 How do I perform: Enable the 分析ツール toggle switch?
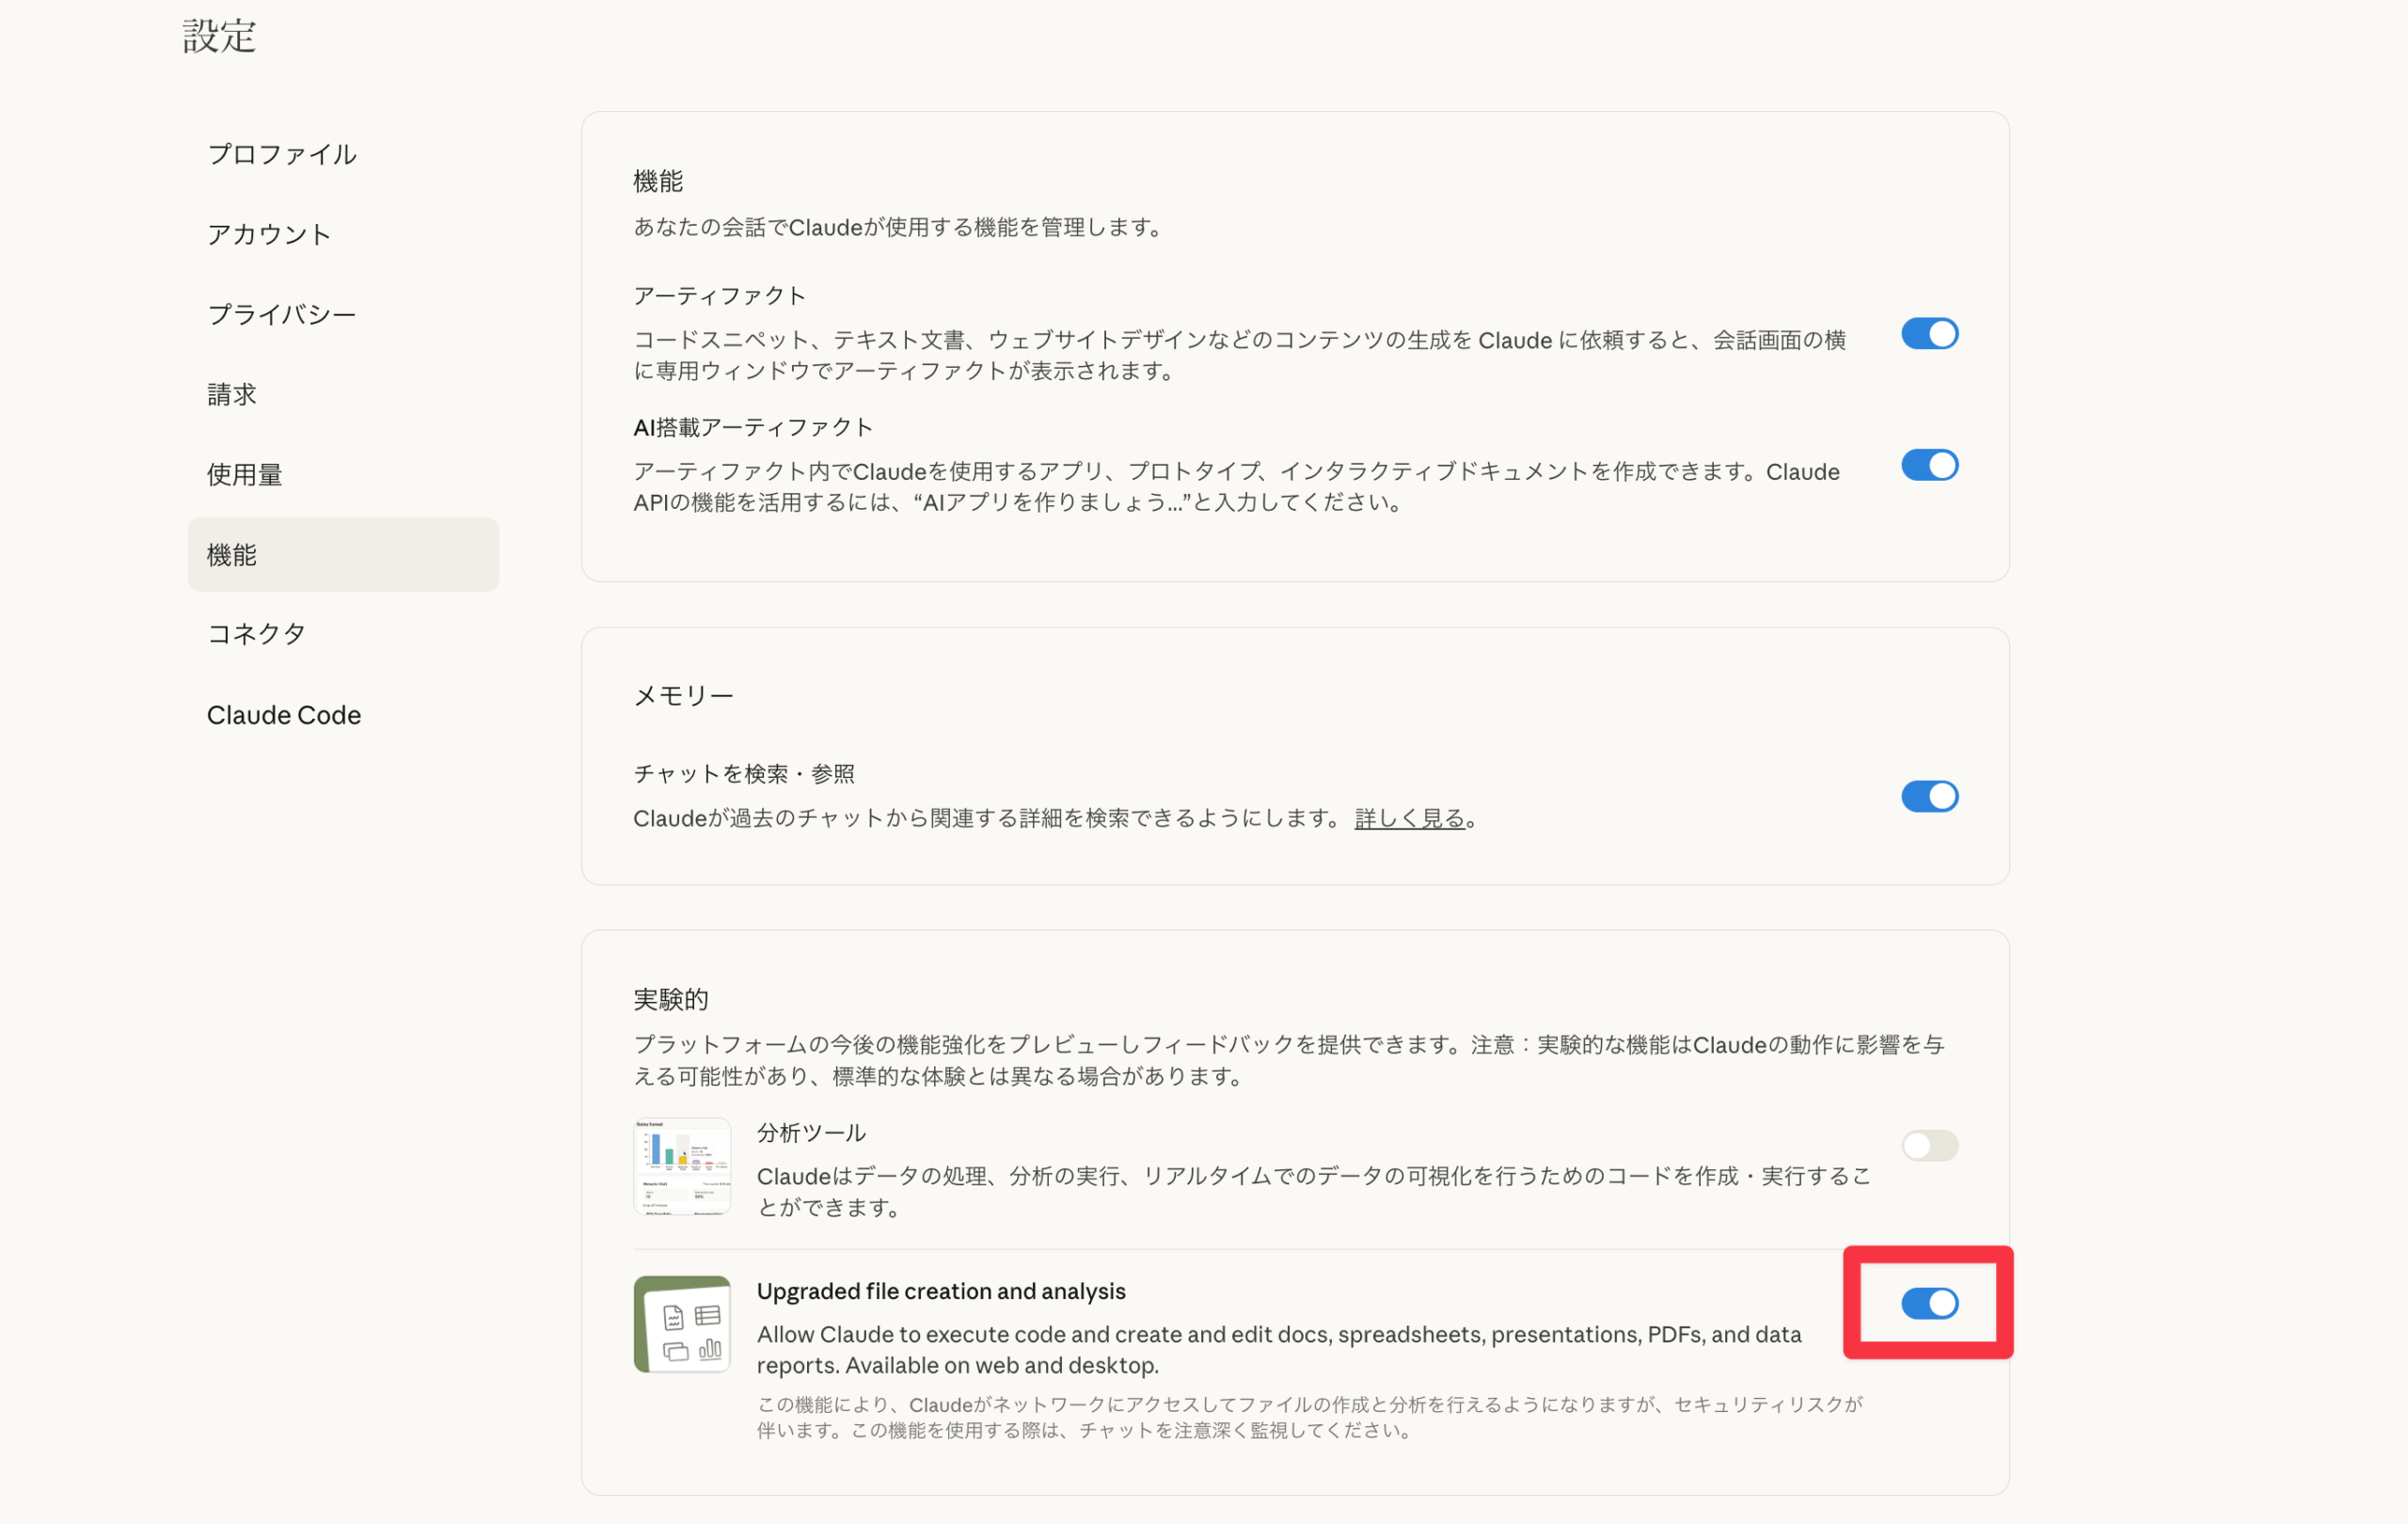1929,1145
